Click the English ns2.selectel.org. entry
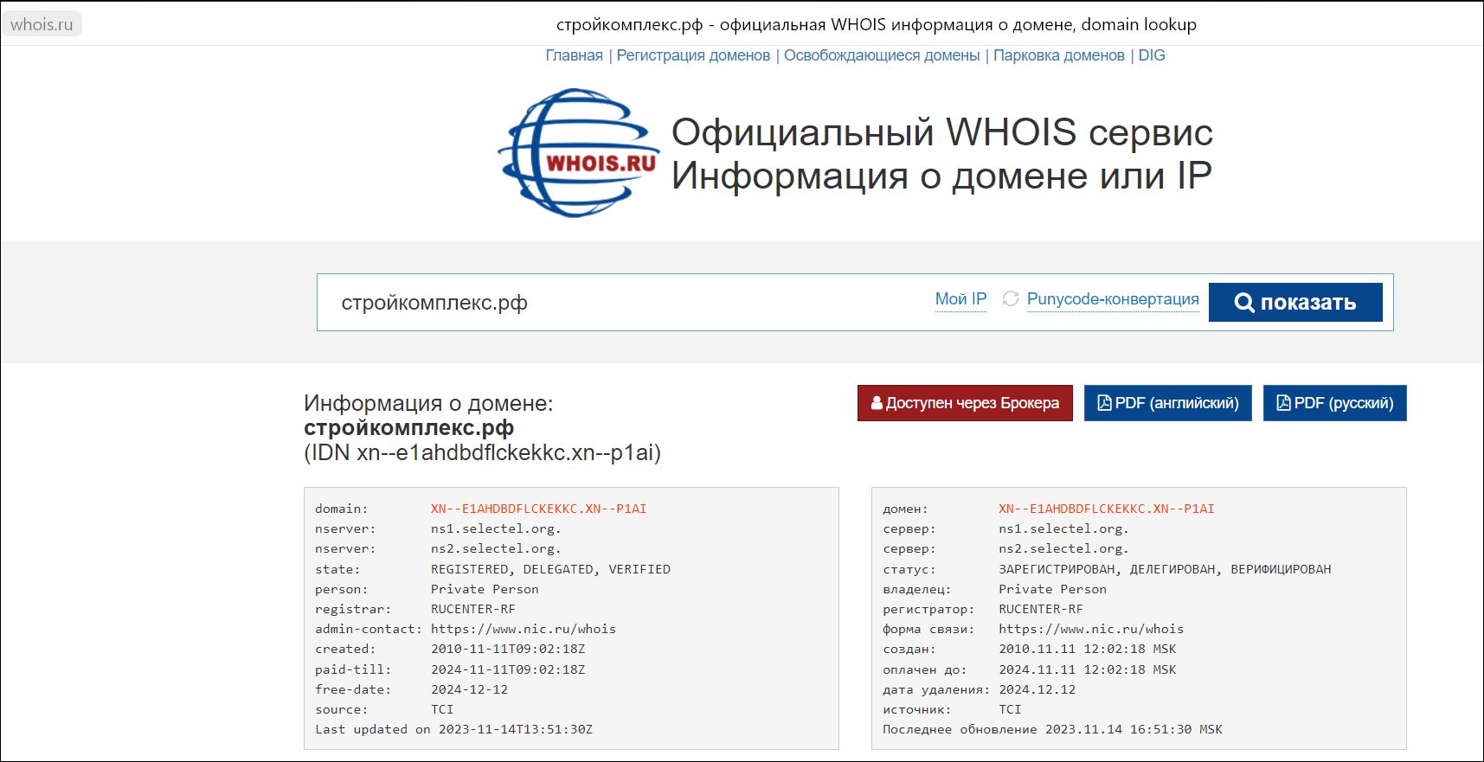The height and width of the screenshot is (762, 1484). pos(496,548)
